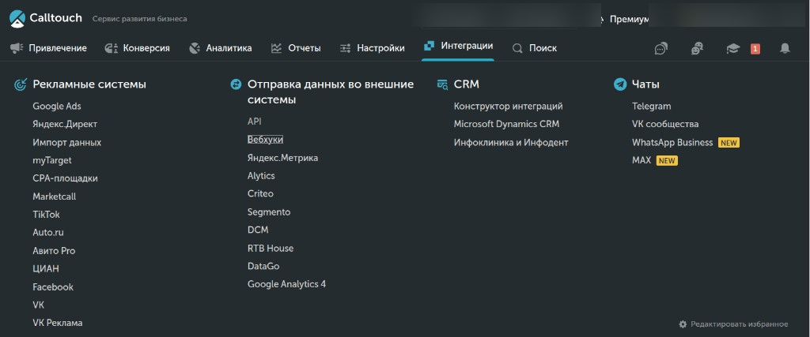This screenshot has height=337, width=810.
Task: Open Facebook integration
Action: (x=53, y=287)
